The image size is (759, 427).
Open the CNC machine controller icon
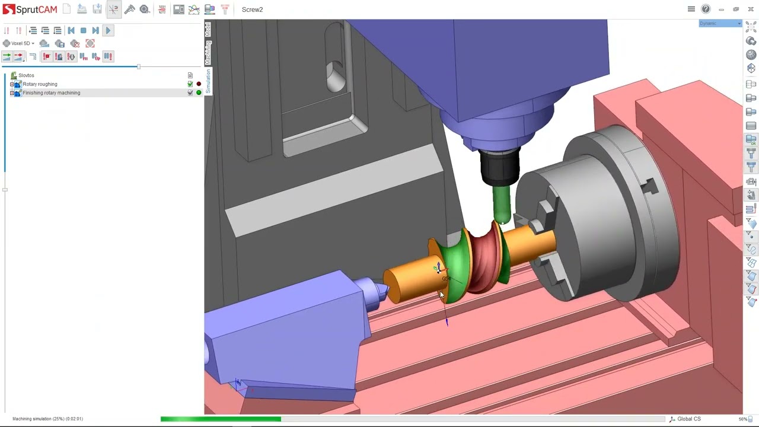[178, 9]
